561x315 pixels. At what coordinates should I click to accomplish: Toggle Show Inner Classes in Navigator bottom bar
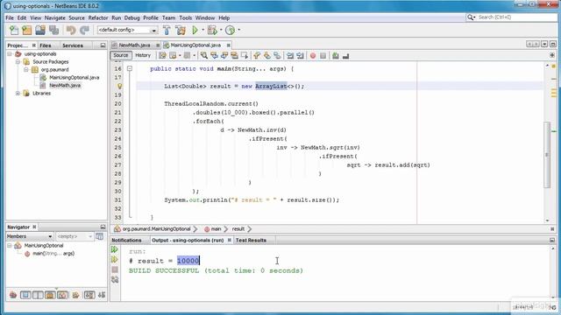pos(62,295)
